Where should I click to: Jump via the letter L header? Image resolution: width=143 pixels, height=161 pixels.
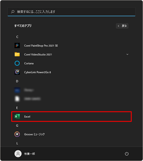[x=17, y=143]
